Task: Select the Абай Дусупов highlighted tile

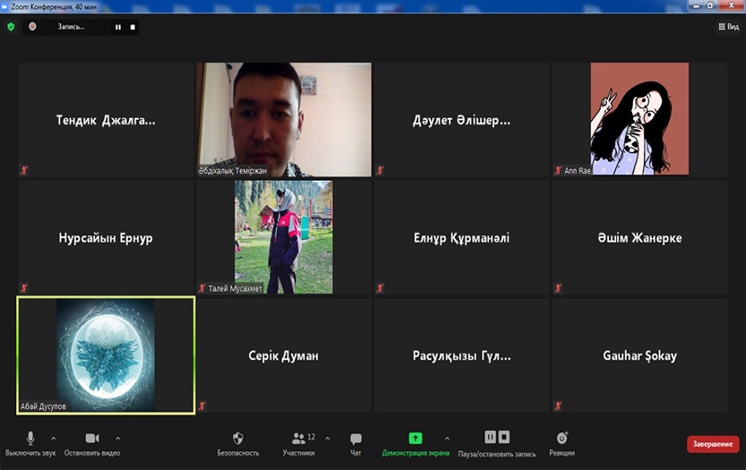Action: tap(106, 355)
